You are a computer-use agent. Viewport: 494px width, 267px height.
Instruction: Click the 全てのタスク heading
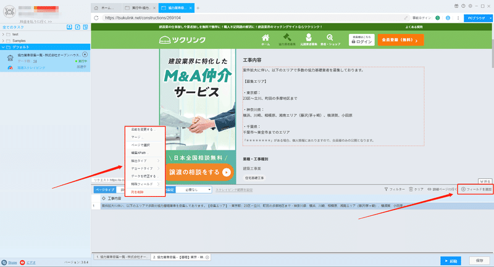(13, 27)
